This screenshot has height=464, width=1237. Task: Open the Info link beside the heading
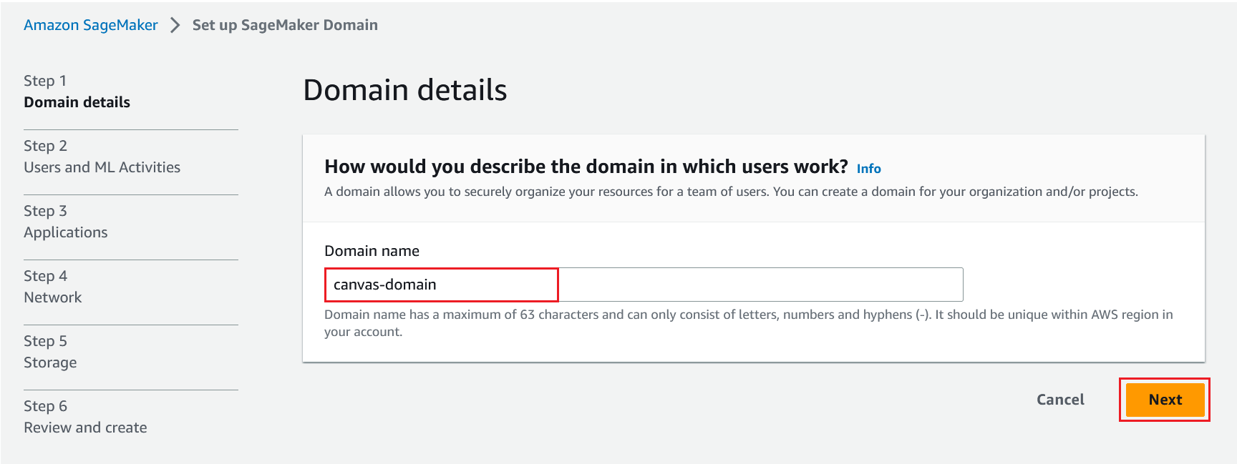[868, 169]
